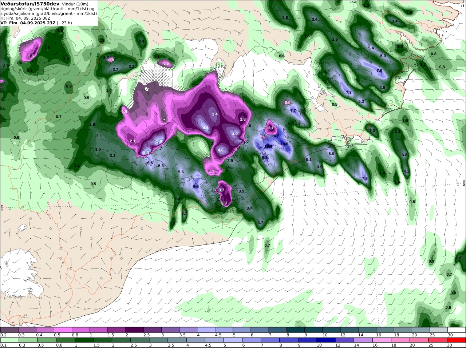Click the white swatch right of 30 in upper legend
This screenshot has width=466, height=348.
(457, 330)
